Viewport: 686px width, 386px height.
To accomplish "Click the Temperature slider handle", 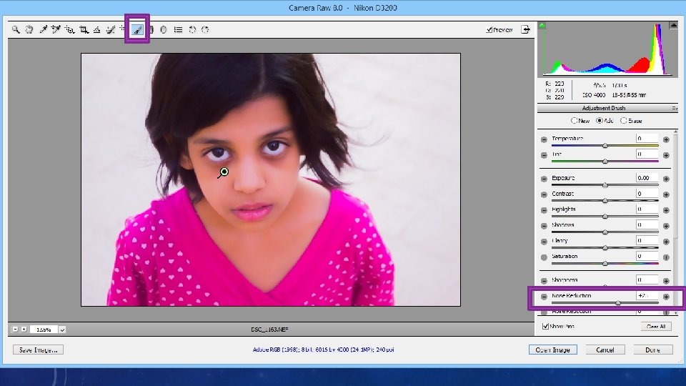I will 605,146.
